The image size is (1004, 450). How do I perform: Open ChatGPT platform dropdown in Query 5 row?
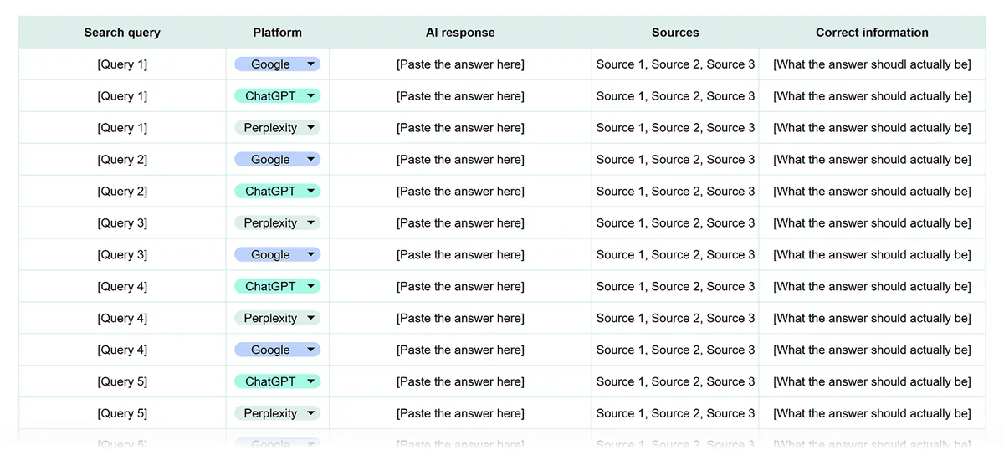click(x=277, y=382)
